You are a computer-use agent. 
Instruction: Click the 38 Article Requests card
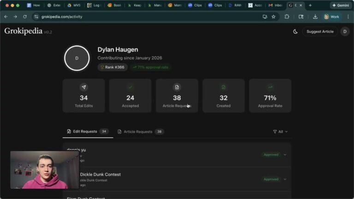tap(177, 95)
